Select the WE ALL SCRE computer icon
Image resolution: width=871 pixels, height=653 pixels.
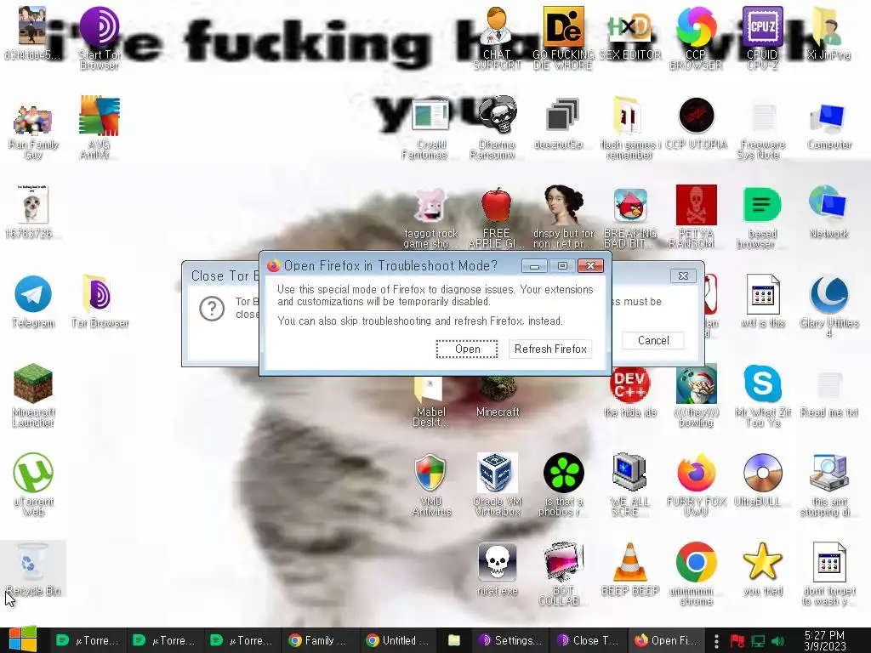pyautogui.click(x=630, y=484)
